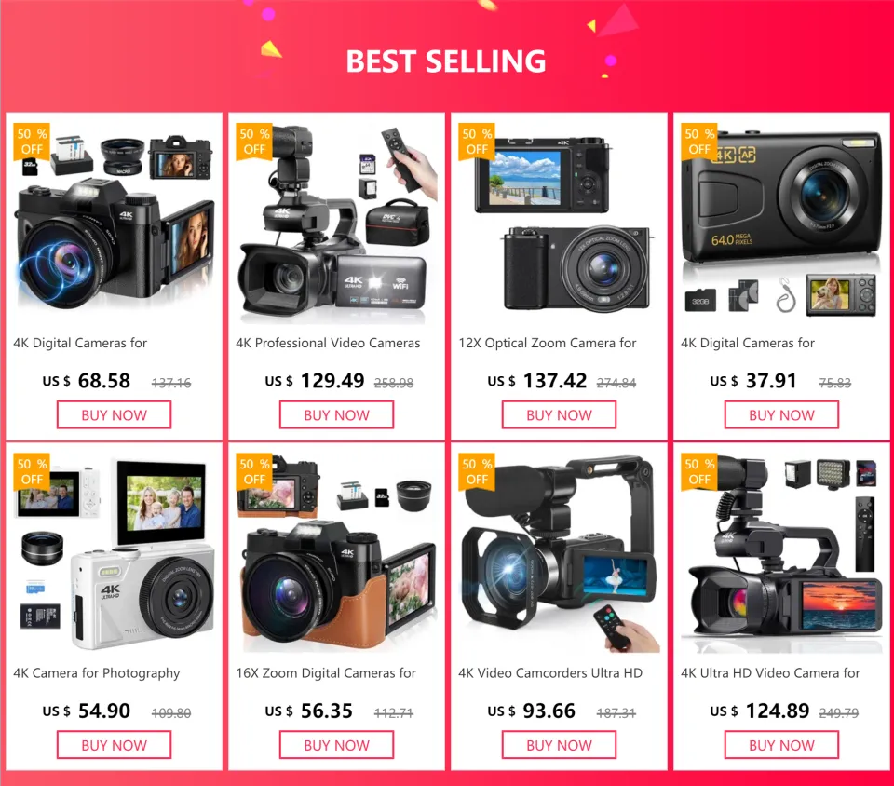
Task: Open the camcorder with ballerina screen image
Action: point(559,551)
